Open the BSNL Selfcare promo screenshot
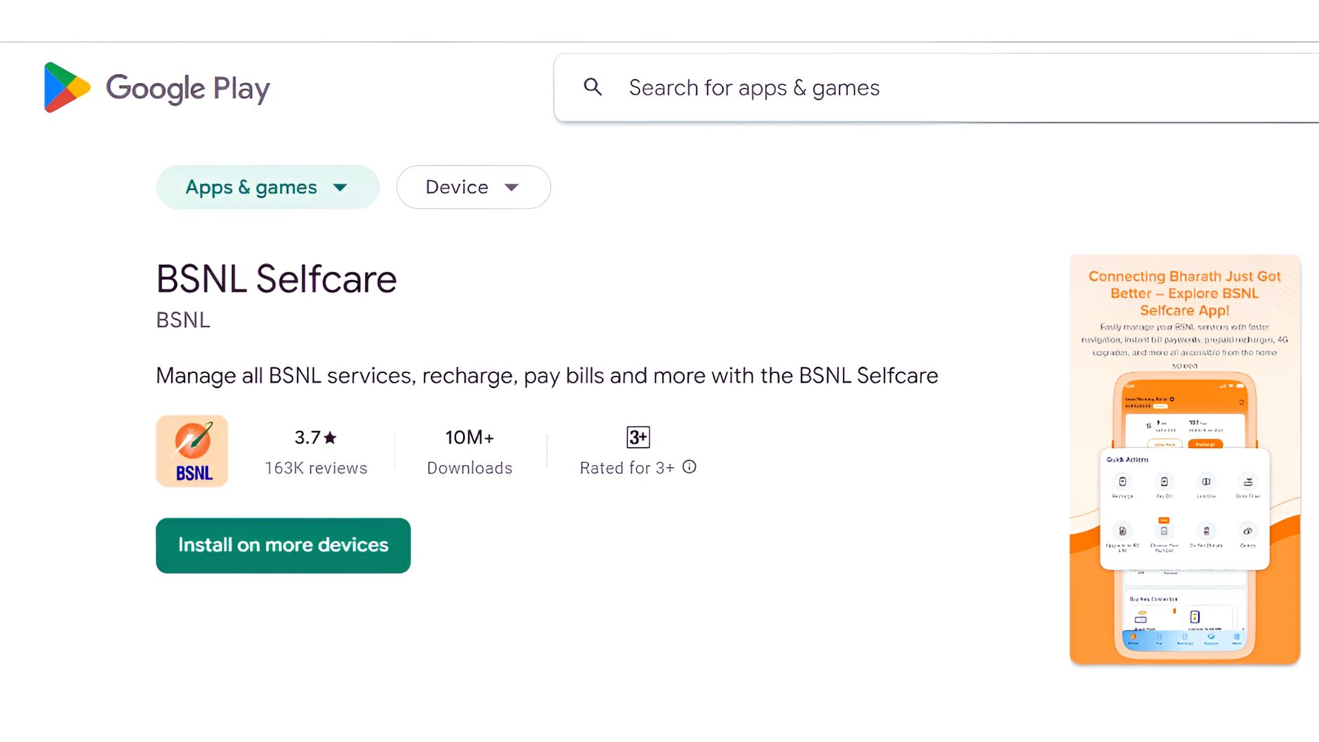This screenshot has width=1319, height=742. click(1185, 460)
